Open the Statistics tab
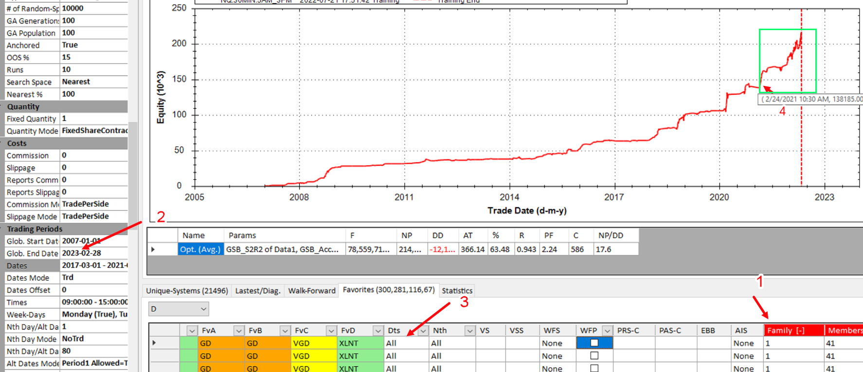The image size is (863, 372). point(457,290)
